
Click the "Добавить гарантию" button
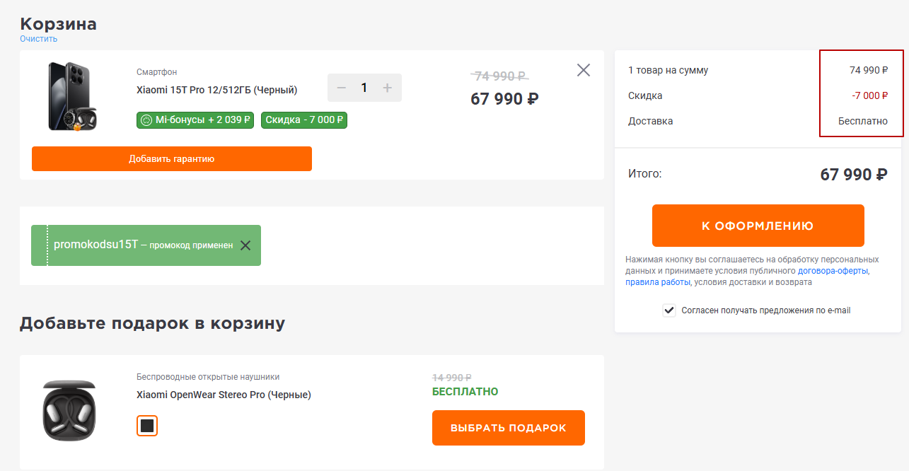click(x=172, y=159)
